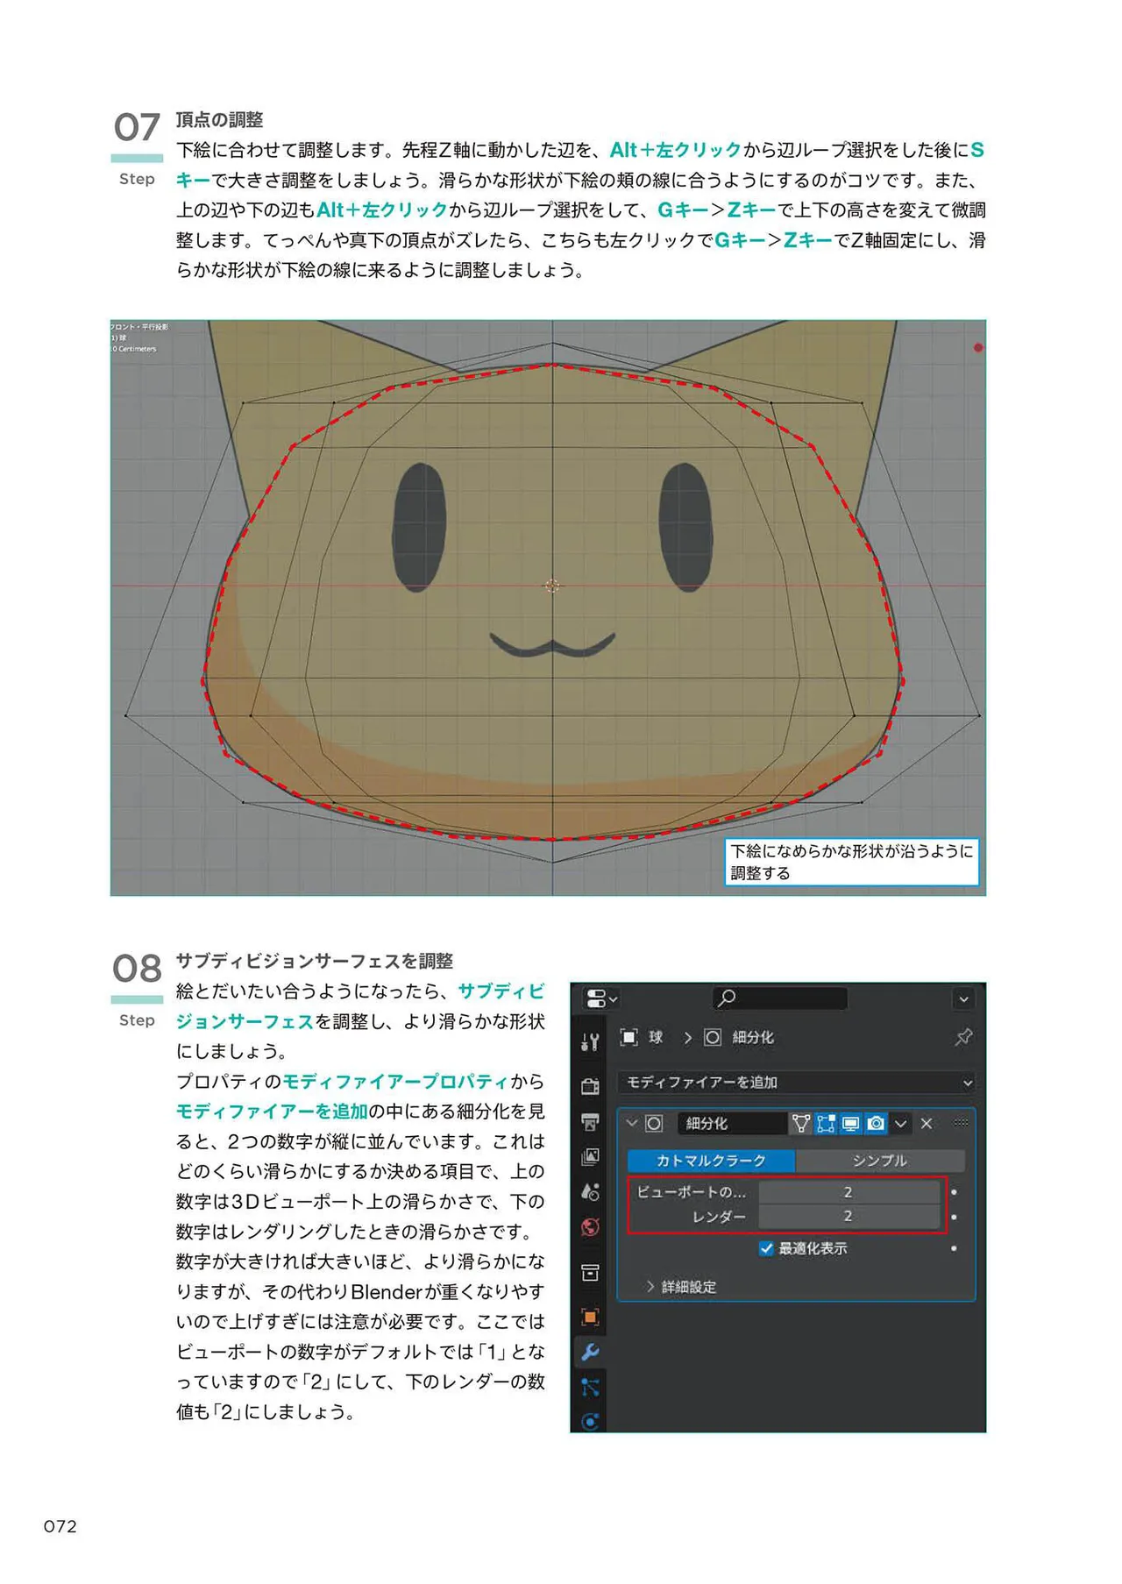Open the editor type dropdown
This screenshot has width=1122, height=1584.
(x=600, y=998)
